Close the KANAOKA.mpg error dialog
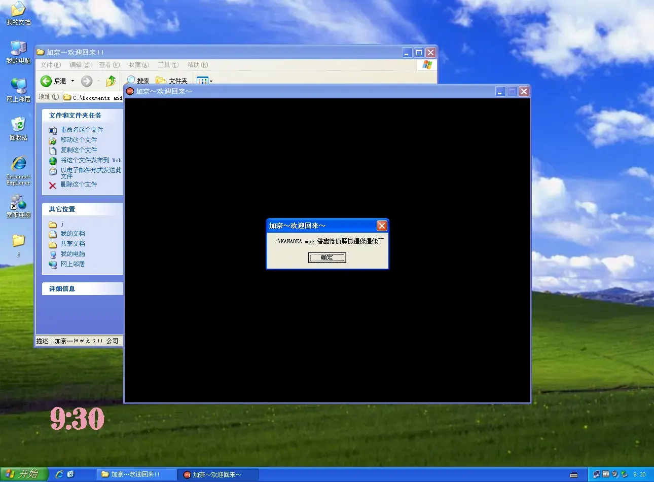 pyautogui.click(x=382, y=226)
